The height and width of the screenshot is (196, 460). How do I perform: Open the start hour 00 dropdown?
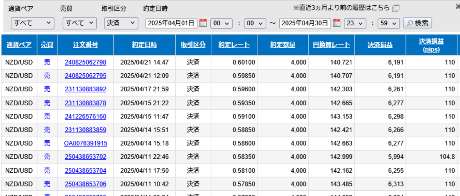click(x=221, y=23)
